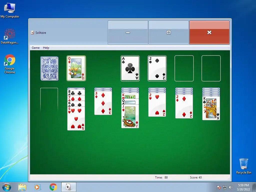Select Google Chrome desktop shortcut
The image size is (256, 192).
pyautogui.click(x=10, y=64)
